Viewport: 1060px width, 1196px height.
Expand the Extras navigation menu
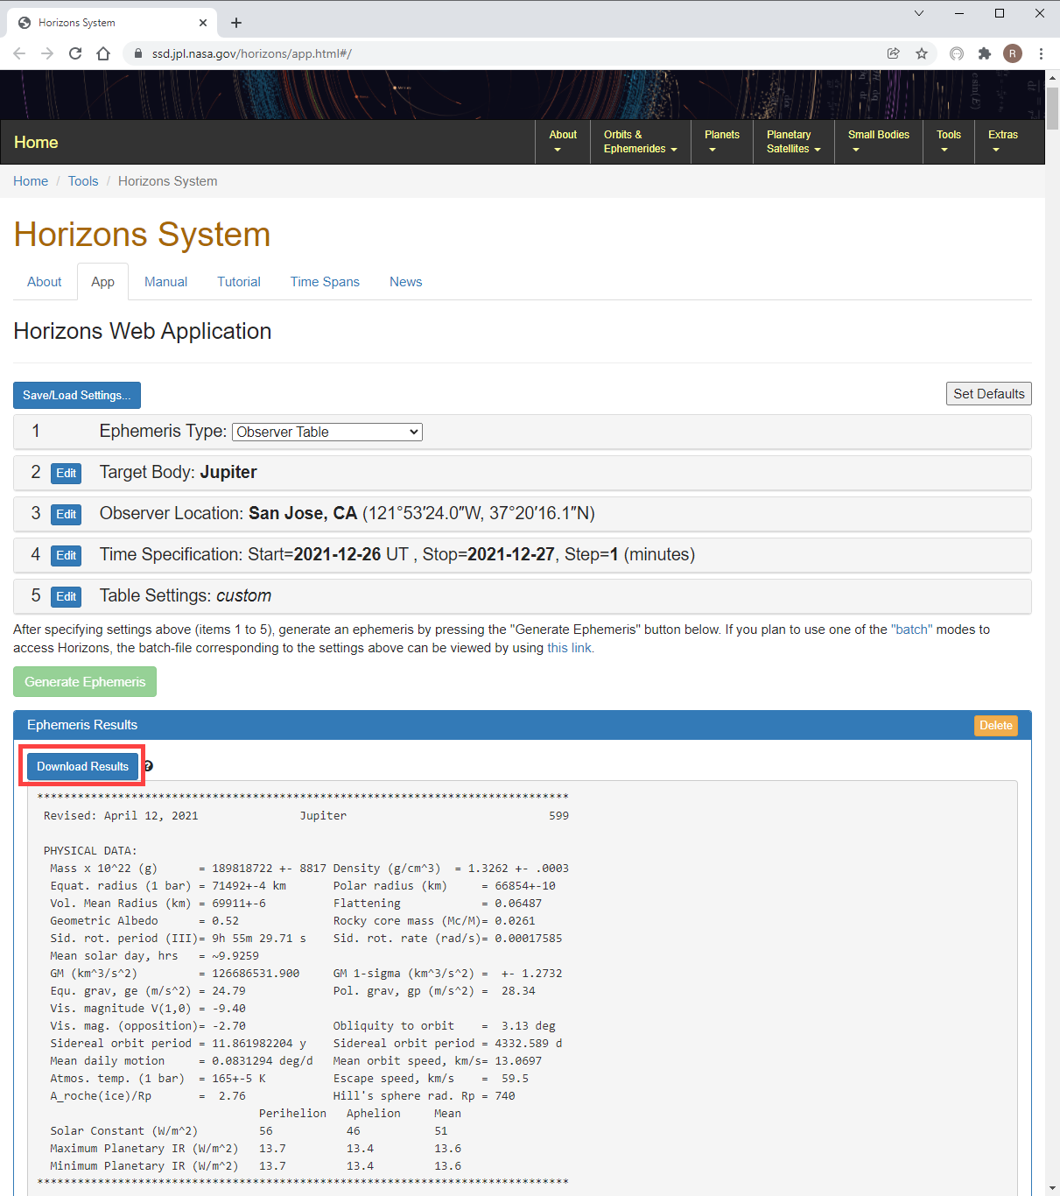1003,142
